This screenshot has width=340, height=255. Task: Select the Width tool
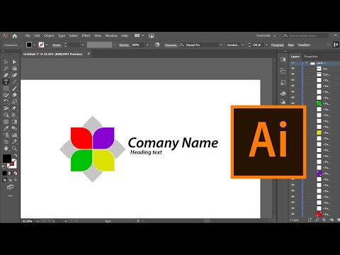click(x=6, y=108)
